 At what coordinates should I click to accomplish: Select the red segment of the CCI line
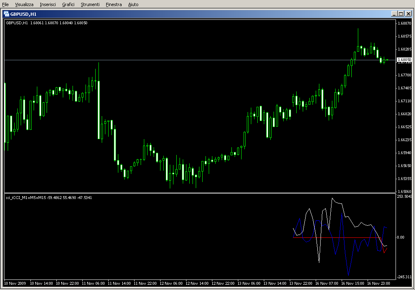tap(385, 250)
